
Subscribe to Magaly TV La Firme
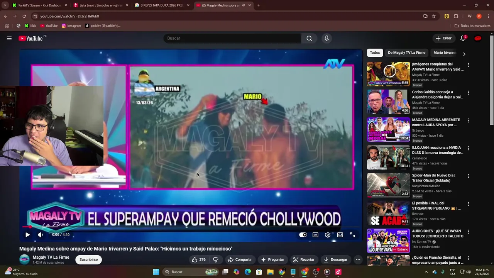[88, 259]
